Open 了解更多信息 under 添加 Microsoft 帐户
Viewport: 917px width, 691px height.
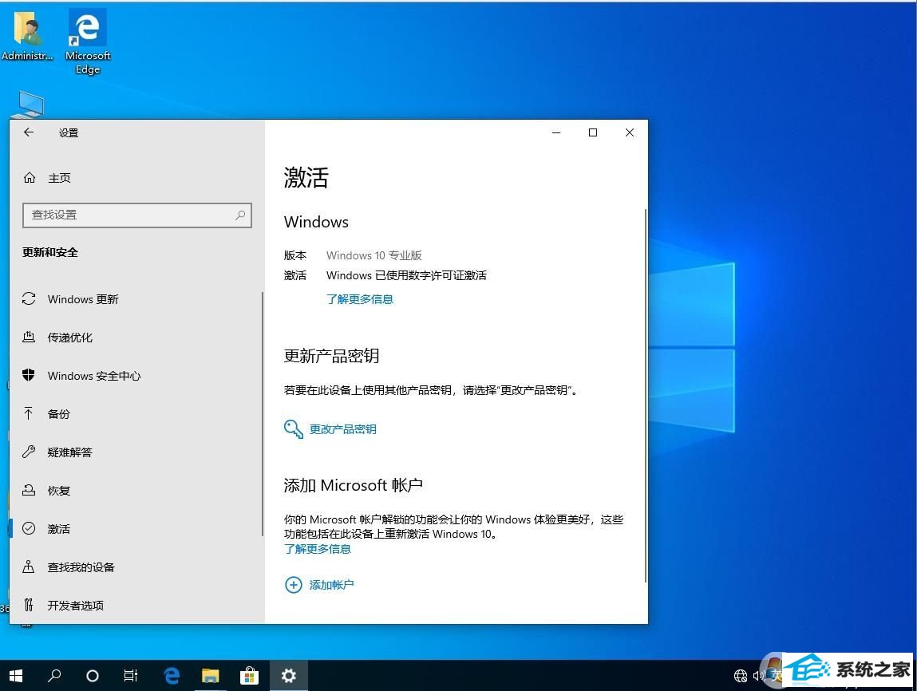318,549
